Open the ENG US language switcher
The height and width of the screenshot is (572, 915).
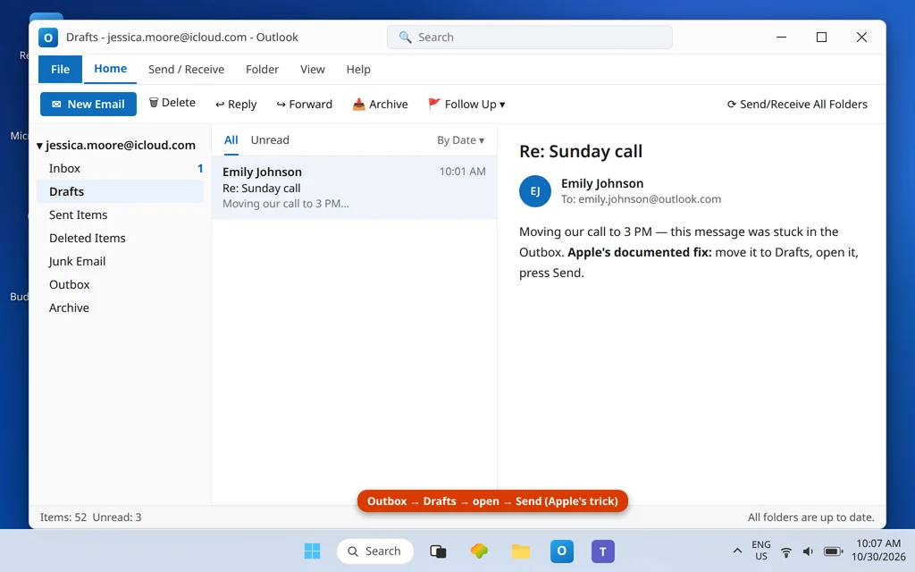point(761,551)
